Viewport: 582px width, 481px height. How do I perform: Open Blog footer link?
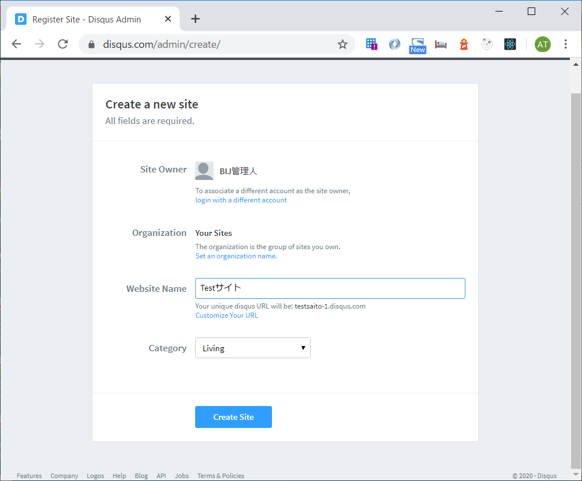(x=141, y=475)
